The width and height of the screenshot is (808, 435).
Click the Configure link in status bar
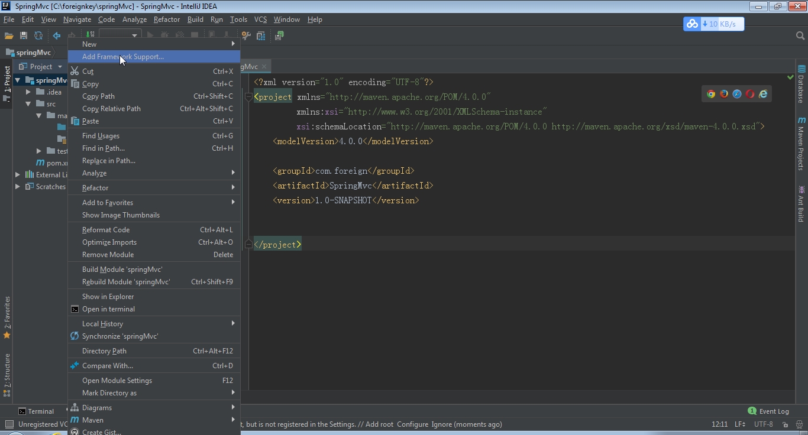(412, 424)
